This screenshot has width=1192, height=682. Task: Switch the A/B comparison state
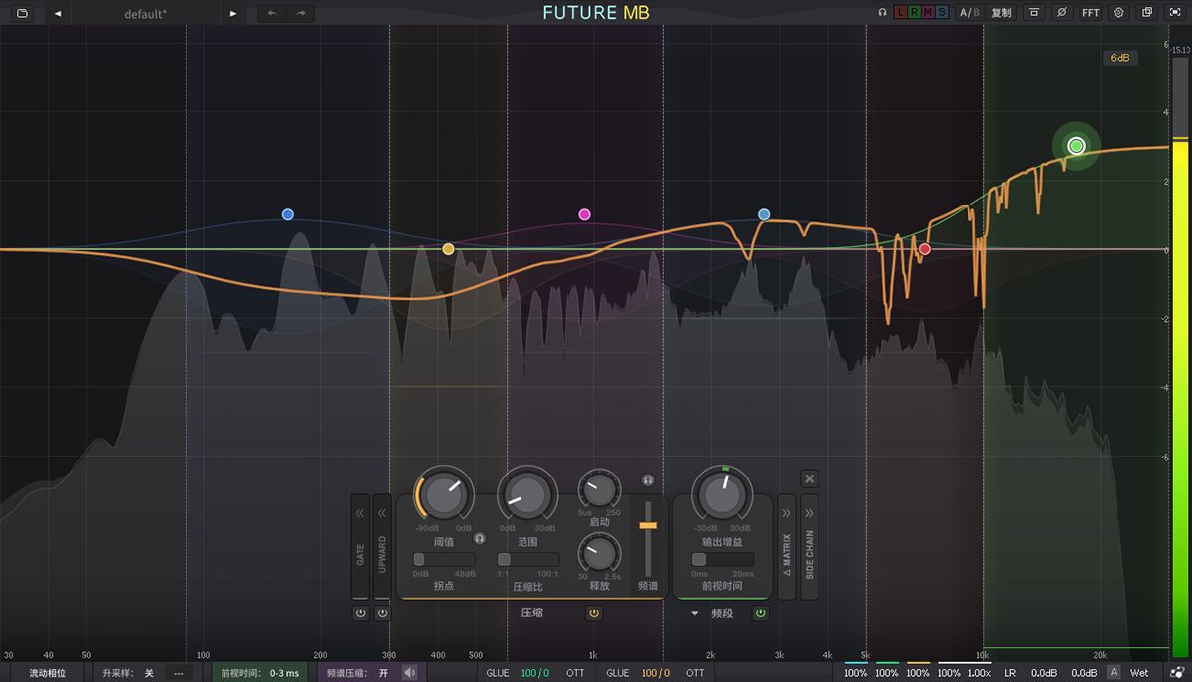[968, 13]
